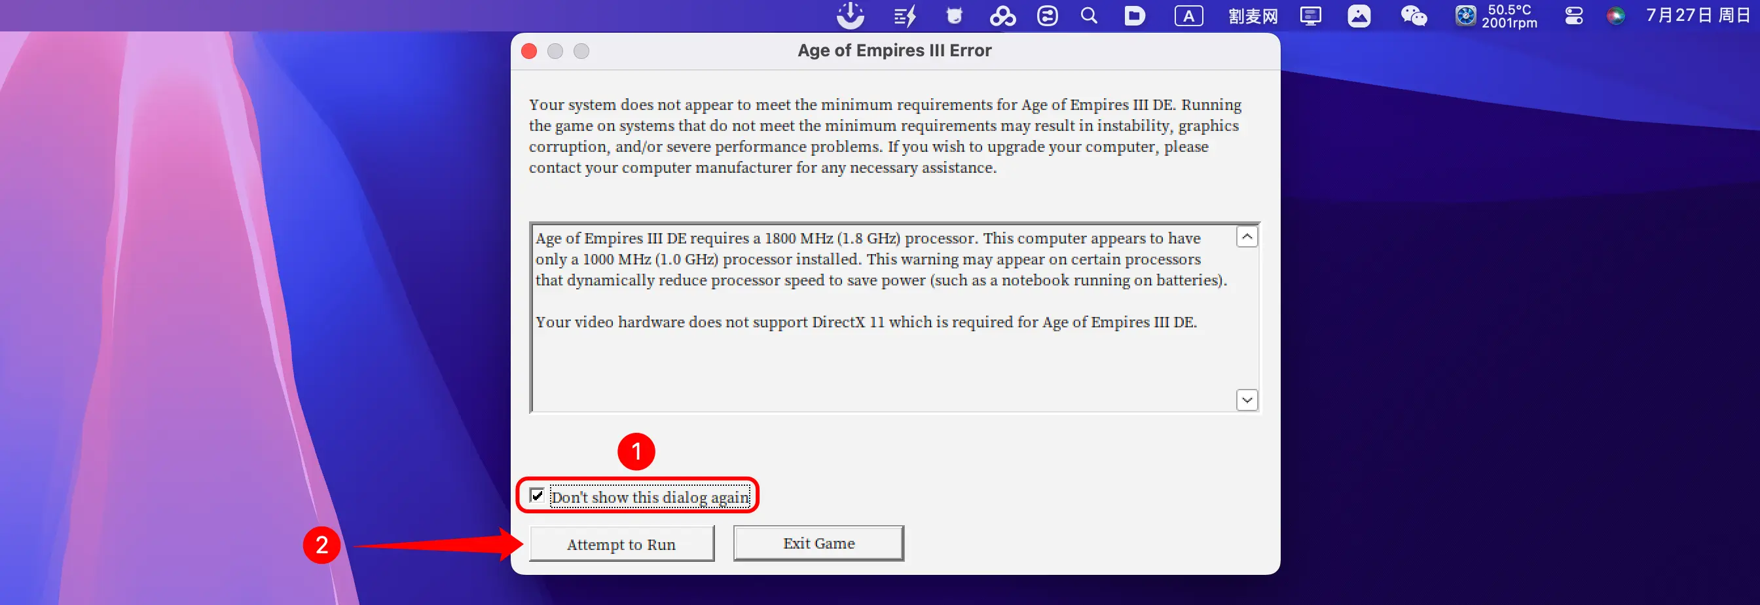Open the display monitor menu bar icon
This screenshot has height=605, width=1760.
[1310, 16]
